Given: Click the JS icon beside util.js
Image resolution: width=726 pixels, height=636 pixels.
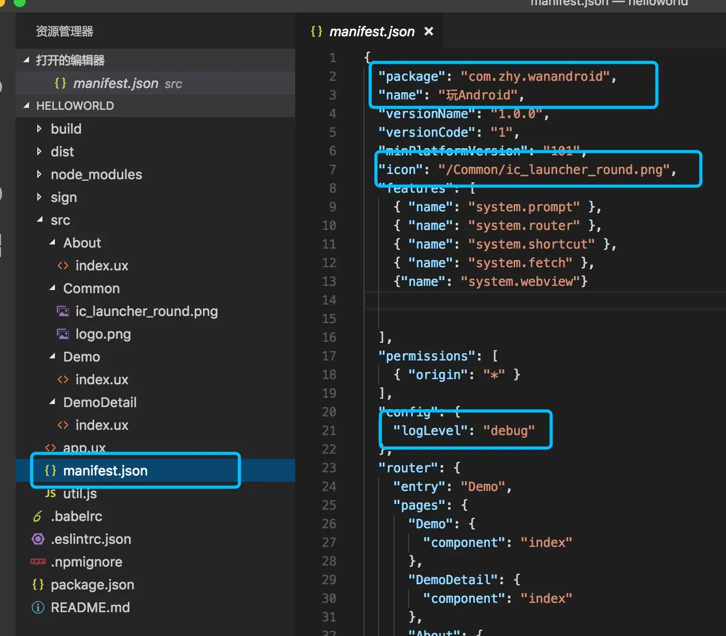Looking at the screenshot, I should point(50,493).
